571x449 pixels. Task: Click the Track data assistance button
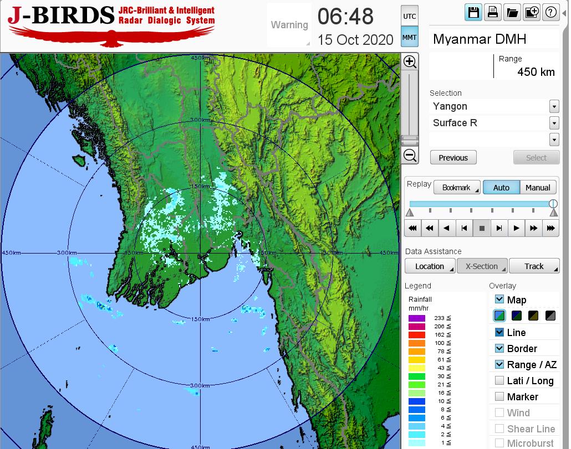point(534,266)
